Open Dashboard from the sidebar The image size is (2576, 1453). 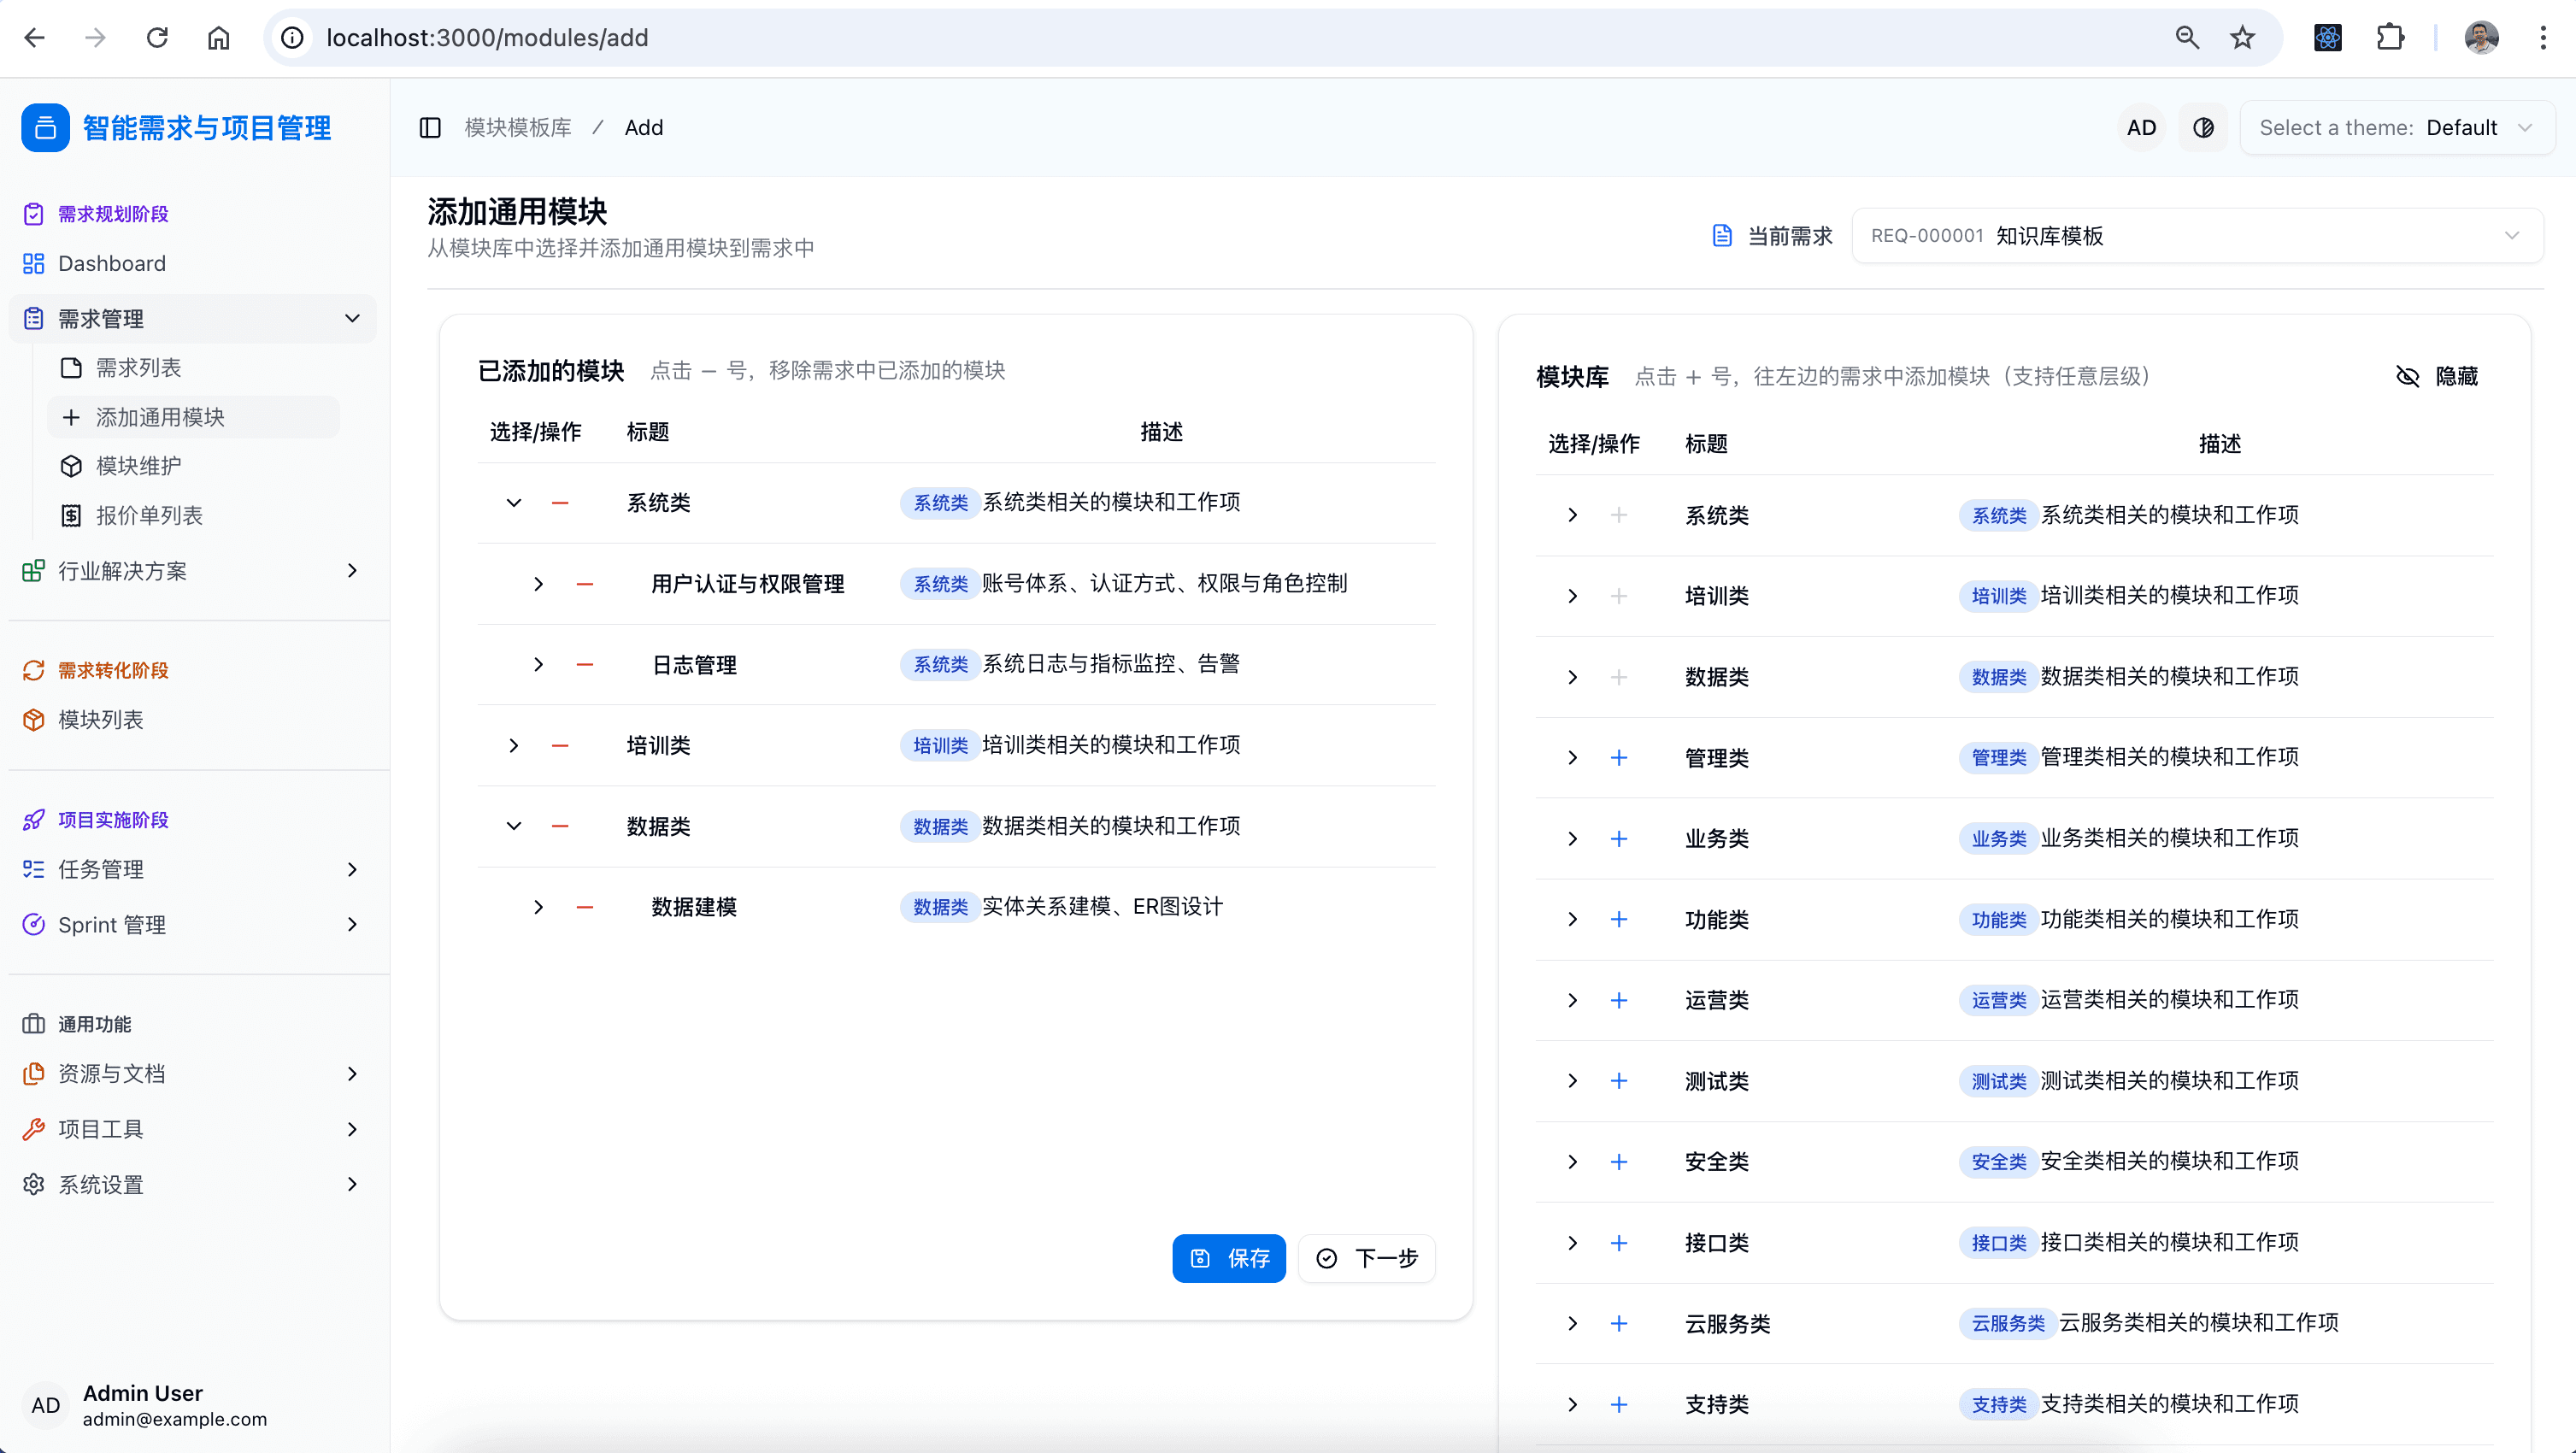point(111,263)
